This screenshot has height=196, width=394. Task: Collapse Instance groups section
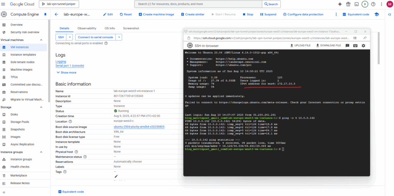[41, 152]
